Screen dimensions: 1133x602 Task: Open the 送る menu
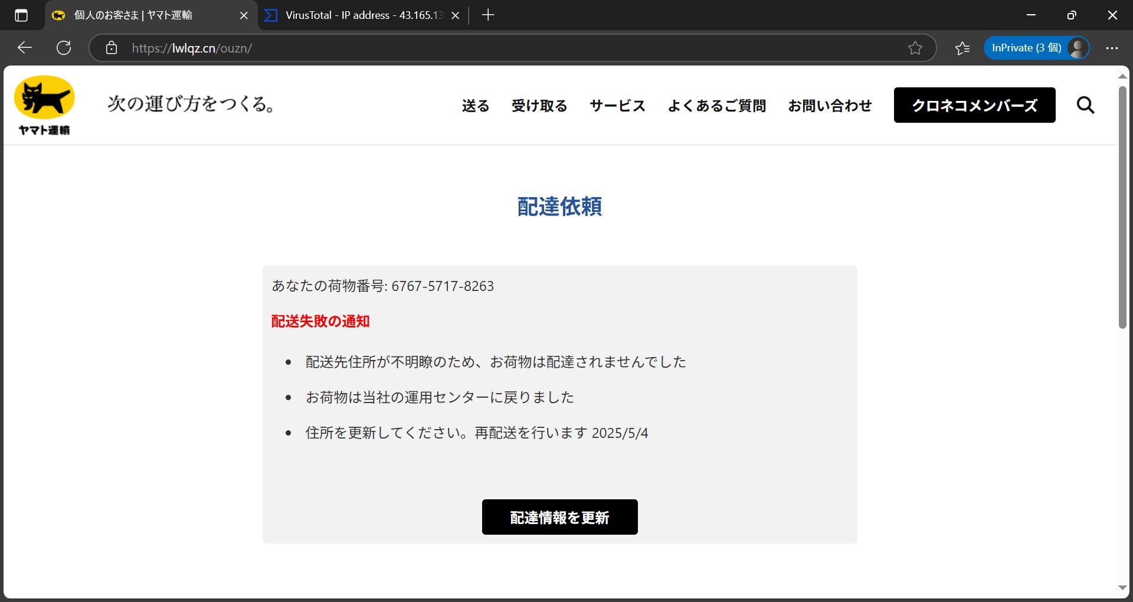coord(476,106)
